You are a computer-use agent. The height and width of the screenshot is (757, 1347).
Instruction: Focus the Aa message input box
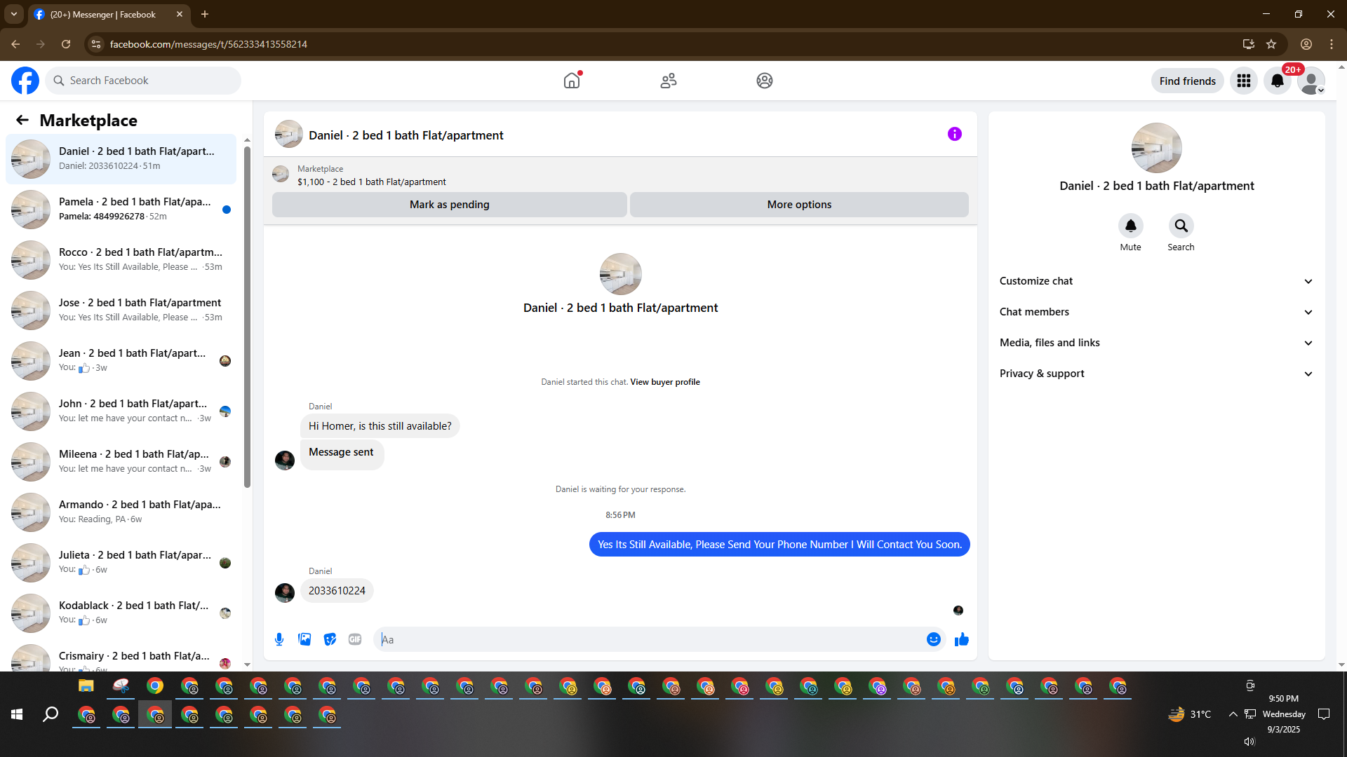click(649, 639)
